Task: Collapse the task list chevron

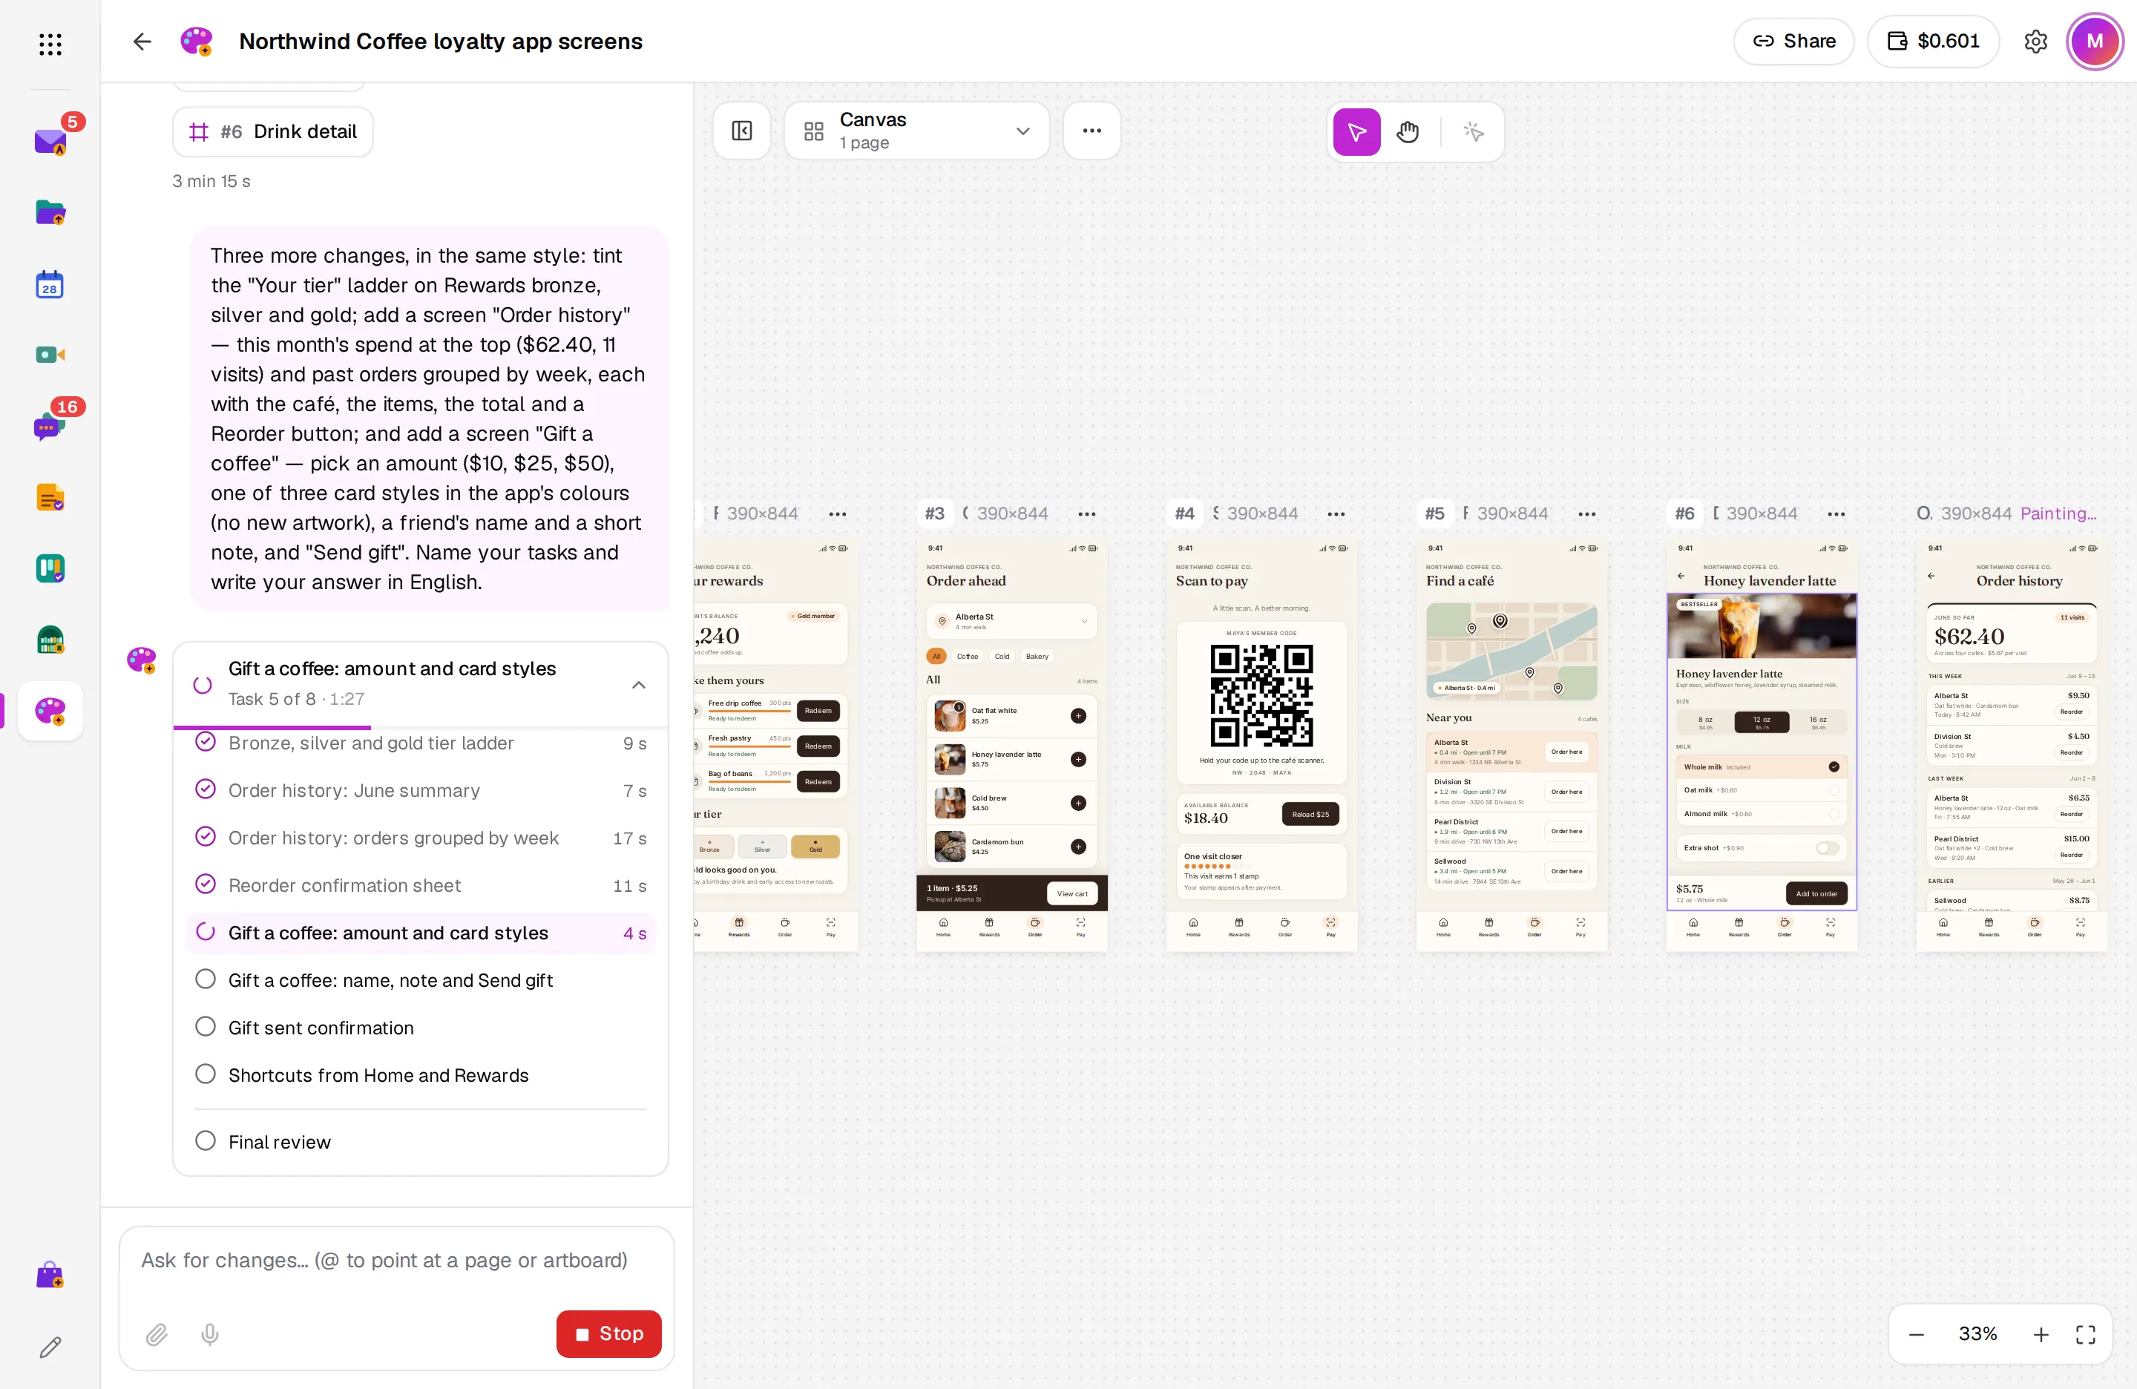Action: click(x=638, y=685)
